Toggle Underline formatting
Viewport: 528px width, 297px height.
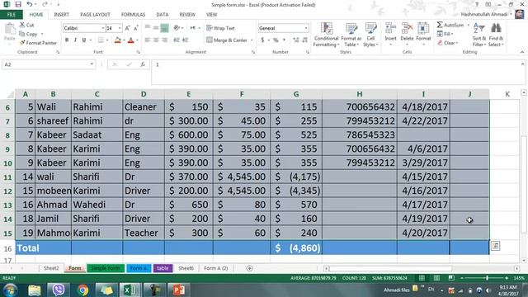click(x=84, y=40)
